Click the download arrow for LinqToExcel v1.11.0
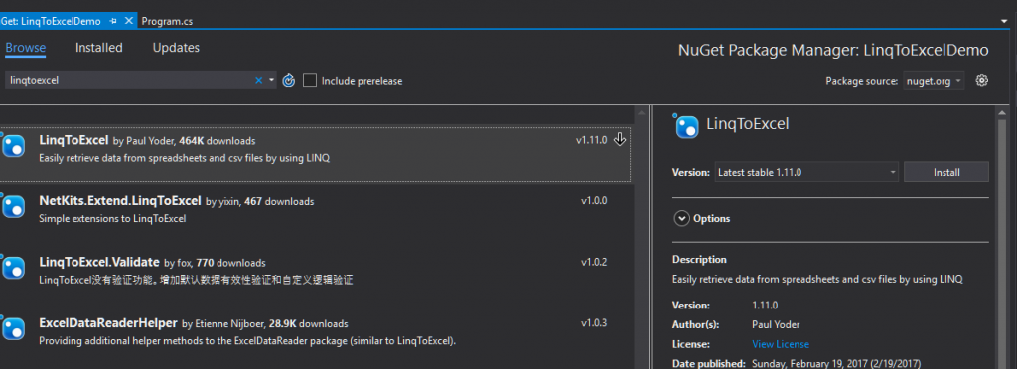 coord(620,139)
